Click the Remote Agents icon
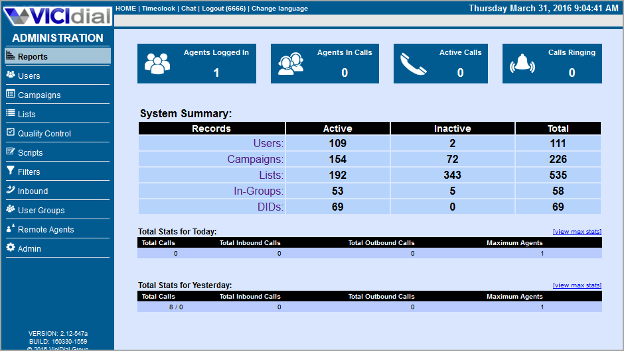 [x=11, y=228]
